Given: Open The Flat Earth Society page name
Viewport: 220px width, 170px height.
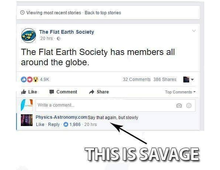Looking at the screenshot, I should coord(66,32).
